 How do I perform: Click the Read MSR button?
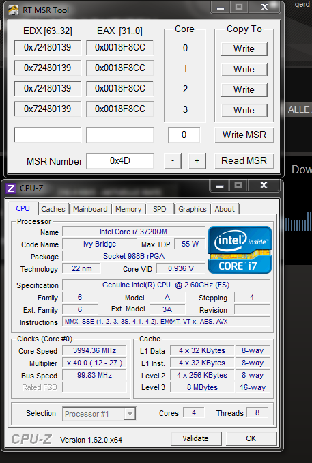(x=244, y=160)
